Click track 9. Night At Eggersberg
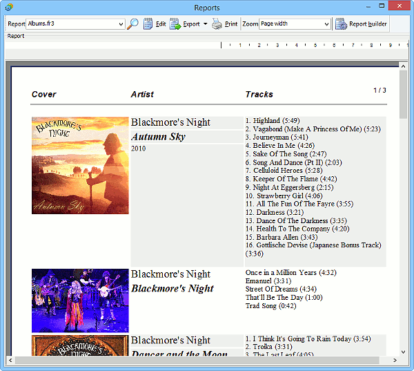This screenshot has height=371, width=414. click(x=289, y=187)
